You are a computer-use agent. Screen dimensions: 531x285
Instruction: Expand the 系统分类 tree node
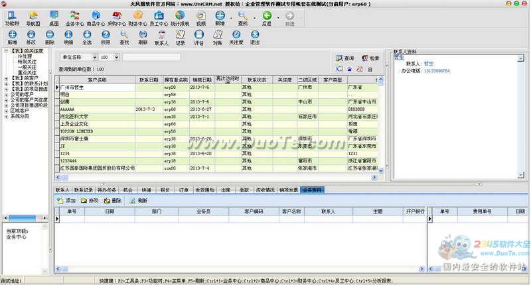[6, 116]
